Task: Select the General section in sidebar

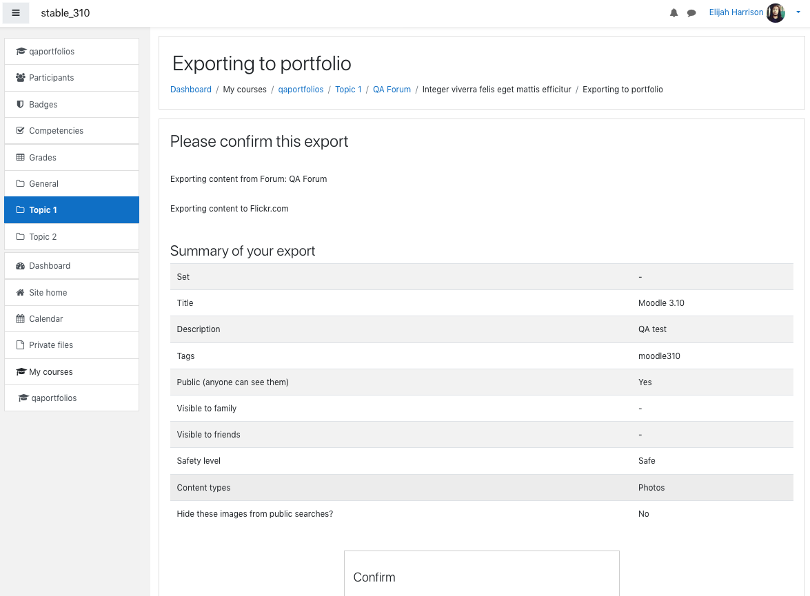Action: [72, 184]
